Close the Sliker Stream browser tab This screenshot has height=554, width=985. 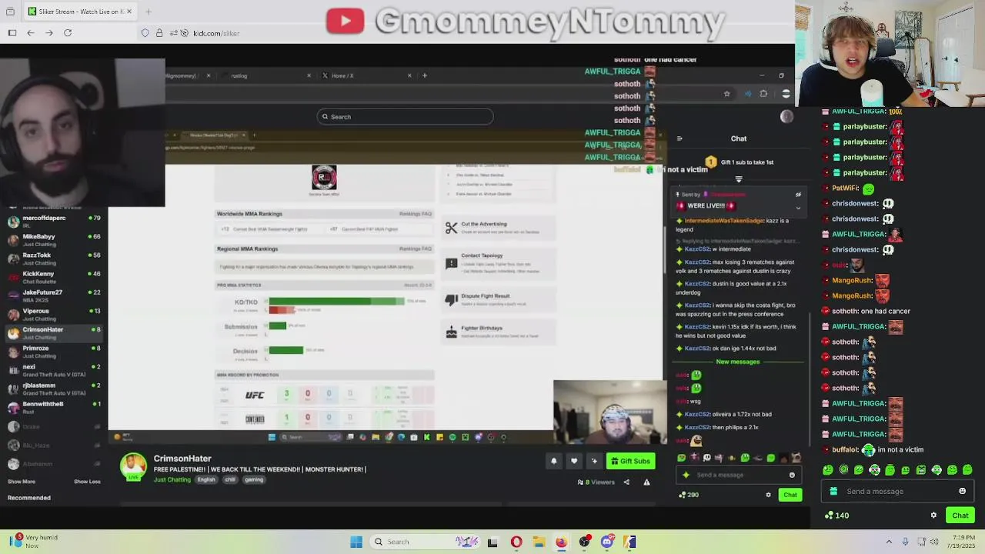129,12
